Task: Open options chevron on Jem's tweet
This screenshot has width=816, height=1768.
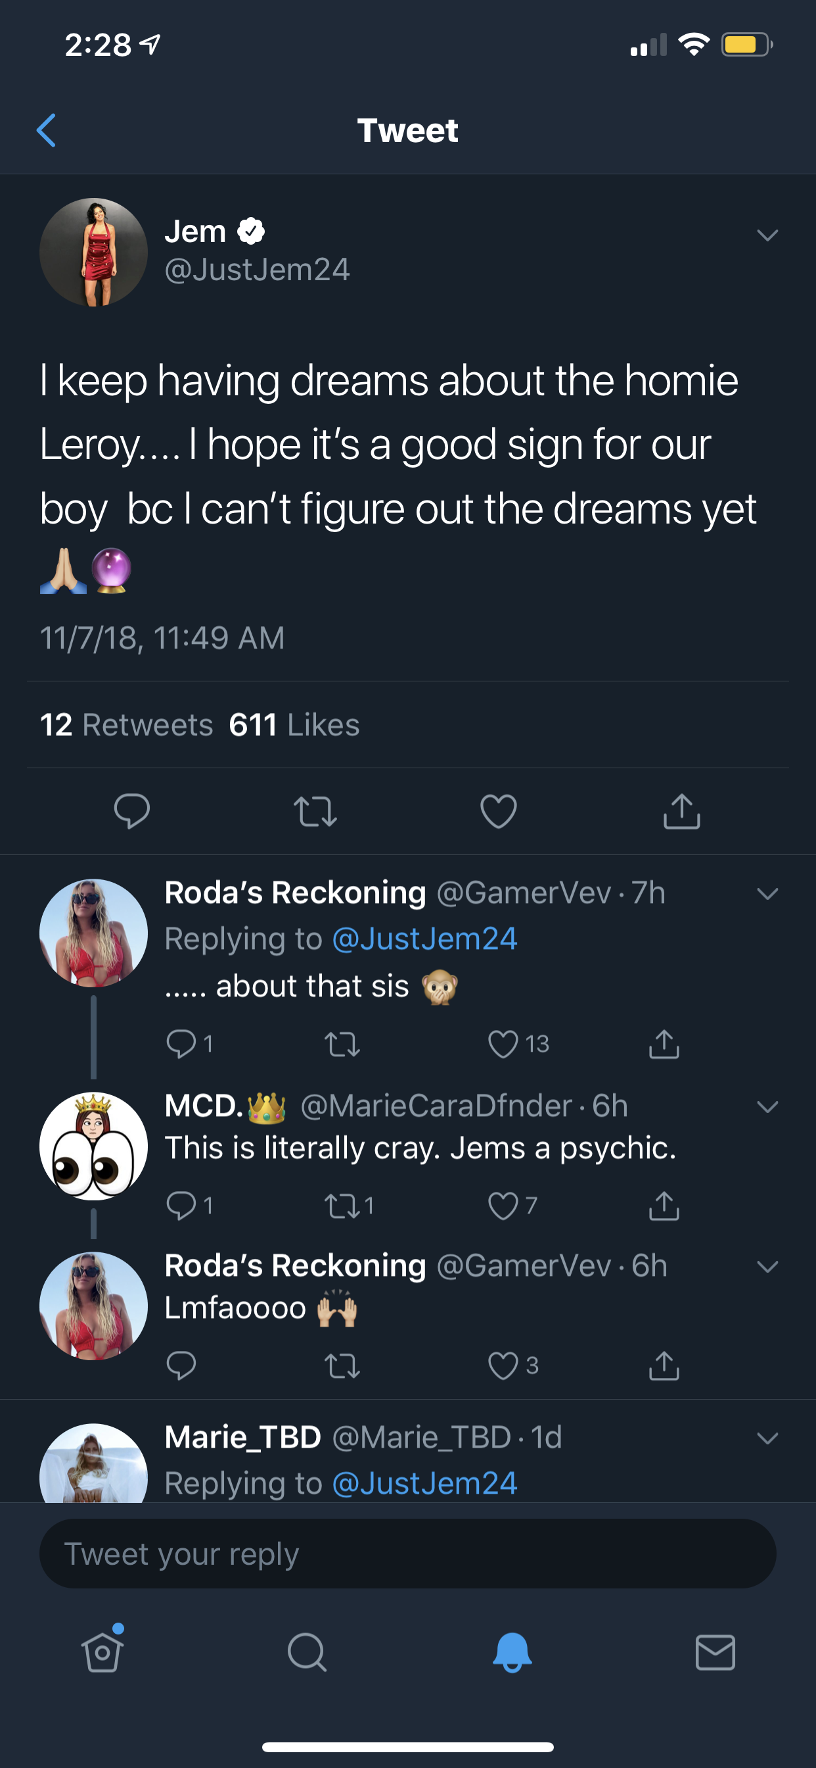Action: (767, 235)
